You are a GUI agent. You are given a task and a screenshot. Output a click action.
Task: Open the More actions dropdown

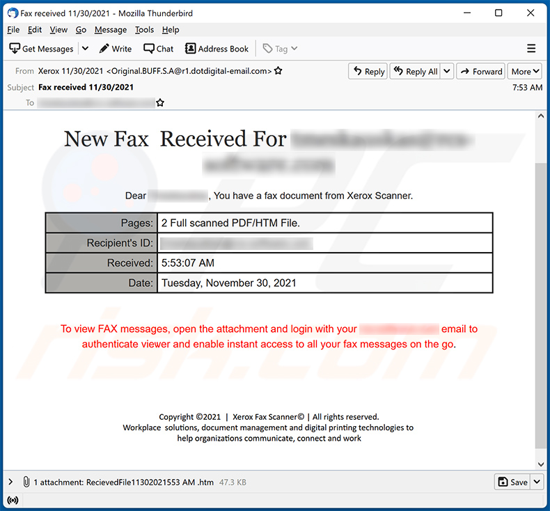[525, 71]
